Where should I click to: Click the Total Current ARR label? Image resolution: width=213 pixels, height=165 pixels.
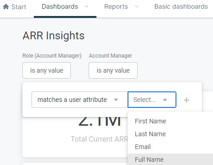pos(99,139)
